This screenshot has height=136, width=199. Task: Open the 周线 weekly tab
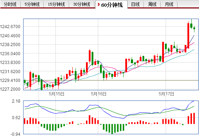click(152, 4)
